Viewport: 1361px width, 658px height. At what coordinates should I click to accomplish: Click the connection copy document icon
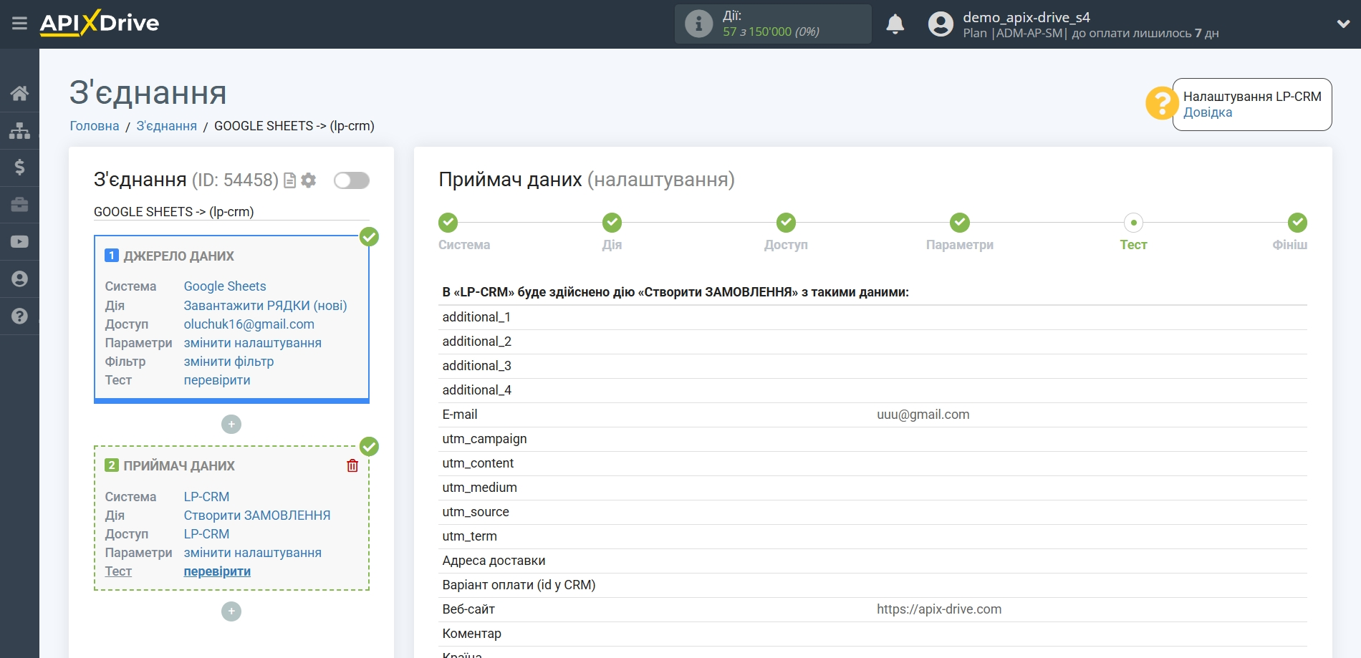pyautogui.click(x=290, y=180)
